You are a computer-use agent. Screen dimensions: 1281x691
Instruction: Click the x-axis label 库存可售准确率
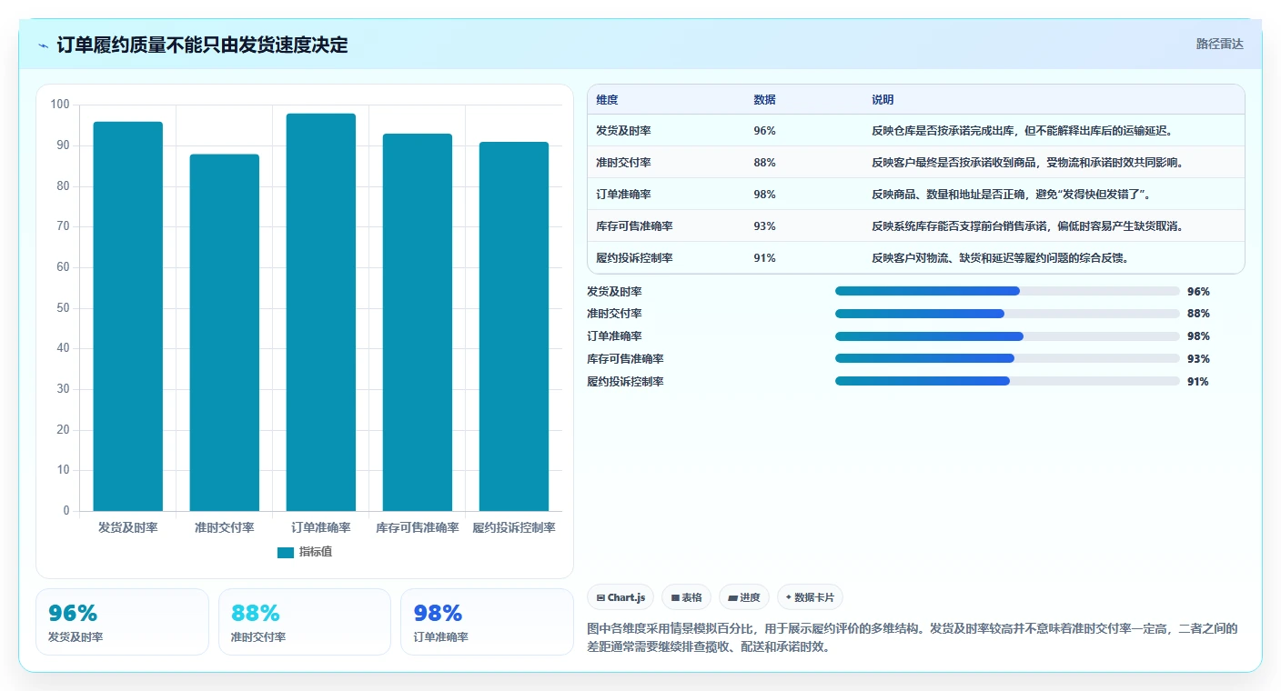pos(418,528)
